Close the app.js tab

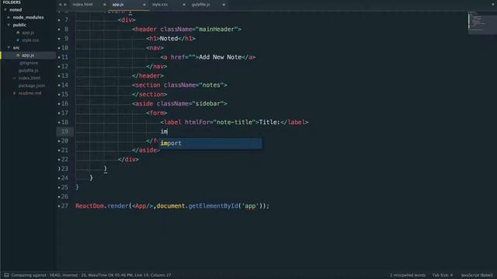click(x=144, y=5)
